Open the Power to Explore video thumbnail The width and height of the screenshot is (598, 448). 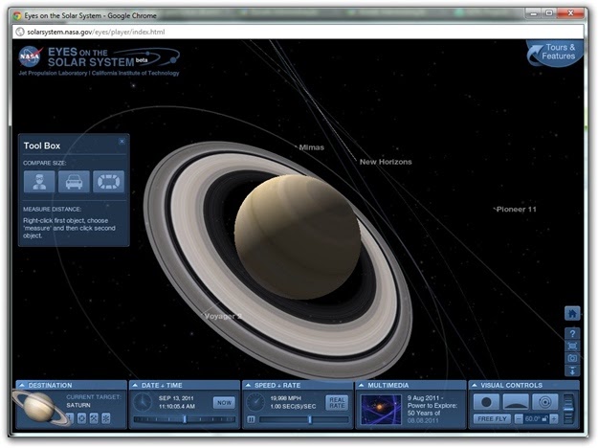tap(381, 410)
